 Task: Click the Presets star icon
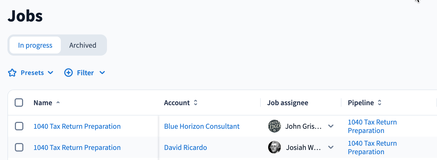tap(12, 73)
